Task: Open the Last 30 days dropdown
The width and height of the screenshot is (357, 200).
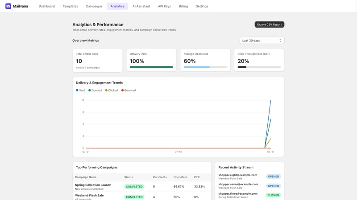Action: click(x=262, y=40)
